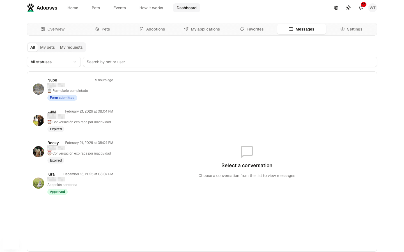This screenshot has height=252, width=404.
Task: Click the gear icon on the Settings tab
Action: point(342,29)
